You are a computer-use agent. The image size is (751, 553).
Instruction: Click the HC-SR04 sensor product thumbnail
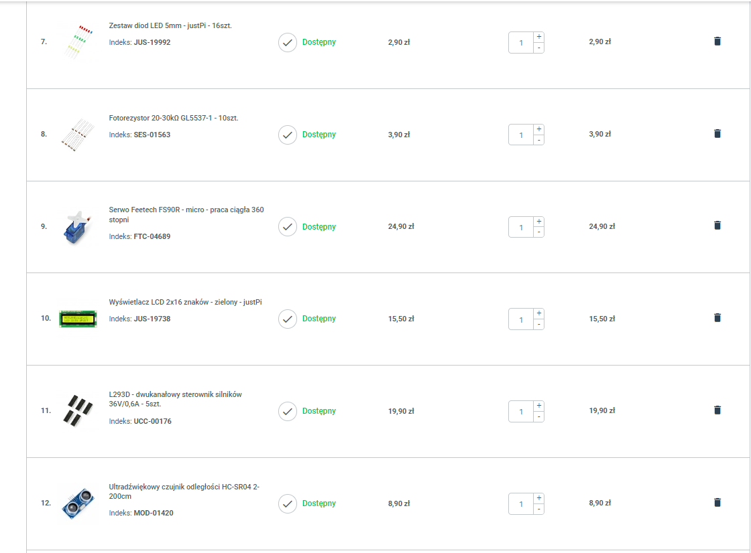(x=78, y=503)
